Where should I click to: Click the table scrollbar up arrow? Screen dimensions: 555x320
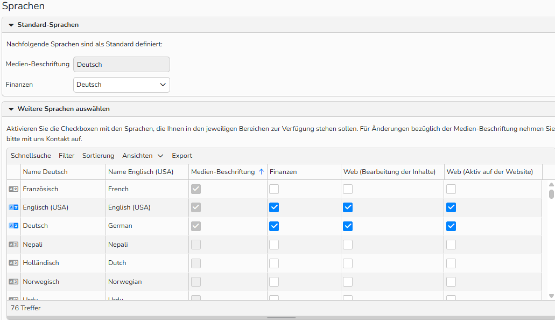[551, 185]
